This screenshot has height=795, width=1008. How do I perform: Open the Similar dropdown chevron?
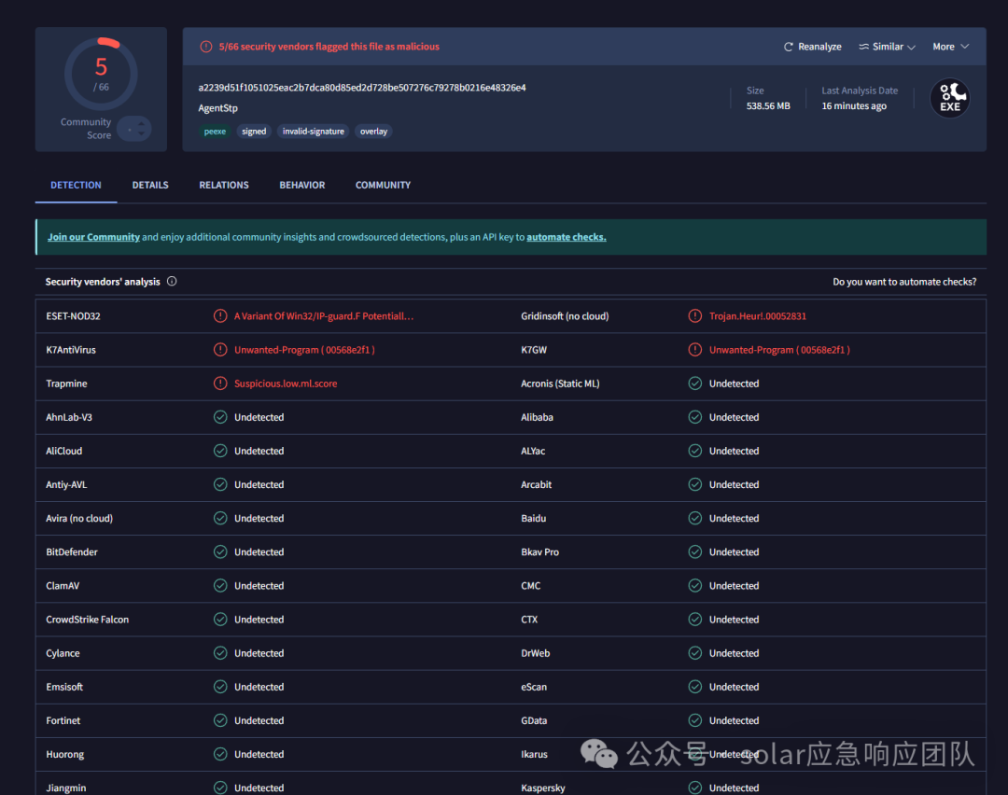[911, 47]
